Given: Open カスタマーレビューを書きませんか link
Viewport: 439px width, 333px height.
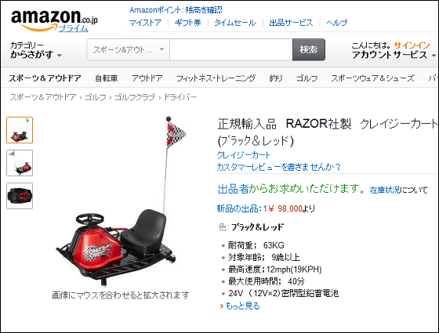Looking at the screenshot, I should coord(279,167).
